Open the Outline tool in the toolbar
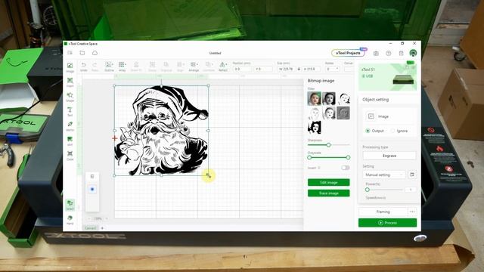The width and height of the screenshot is (484, 272). [109, 66]
